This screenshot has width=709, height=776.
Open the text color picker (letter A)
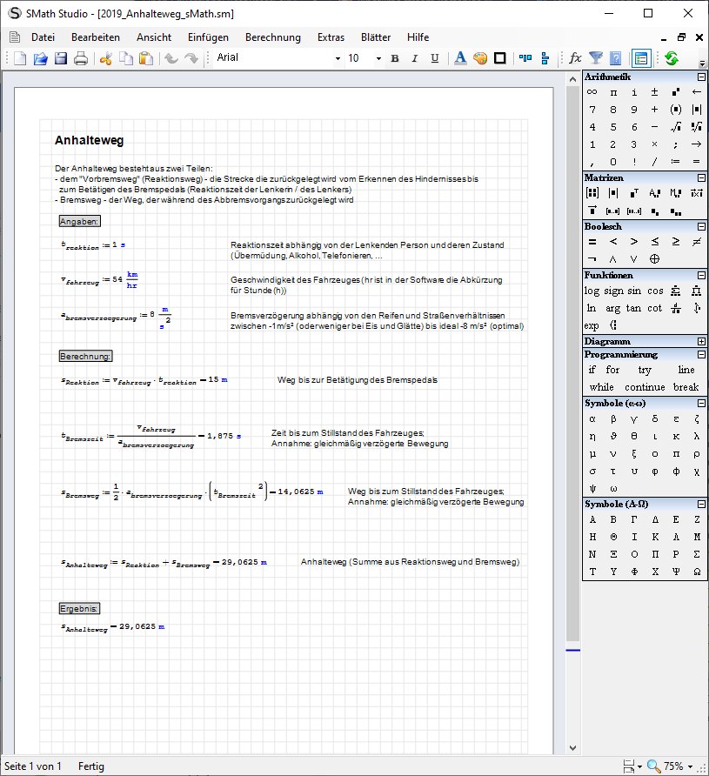coord(460,58)
